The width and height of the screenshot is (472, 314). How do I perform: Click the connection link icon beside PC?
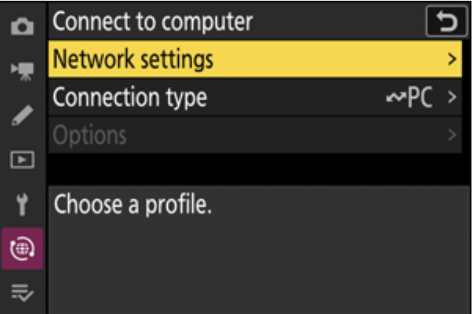pyautogui.click(x=396, y=97)
